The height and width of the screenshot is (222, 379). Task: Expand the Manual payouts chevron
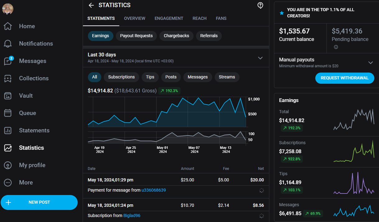pos(370,63)
